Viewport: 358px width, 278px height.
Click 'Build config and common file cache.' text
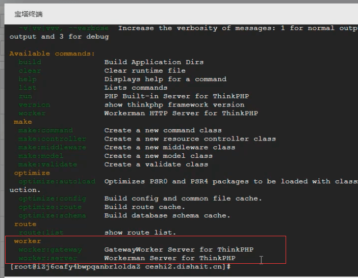click(x=183, y=199)
